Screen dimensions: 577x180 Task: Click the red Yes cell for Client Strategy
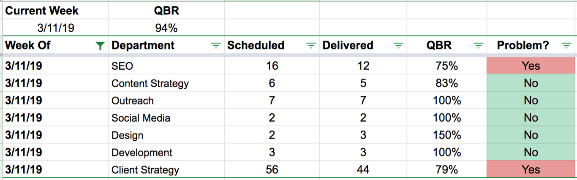click(x=531, y=169)
